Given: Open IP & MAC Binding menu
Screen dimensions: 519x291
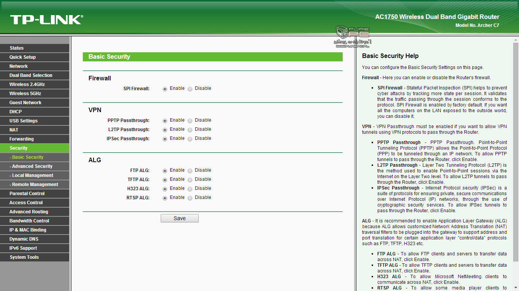Looking at the screenshot, I should (35, 230).
